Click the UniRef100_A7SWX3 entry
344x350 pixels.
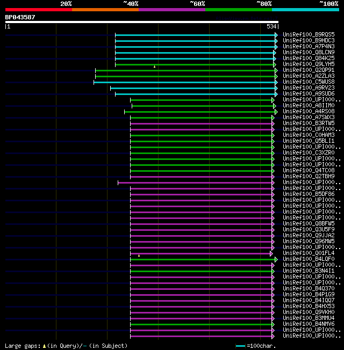309,117
